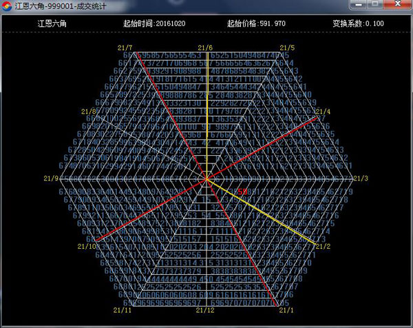Screen dimensions: 413x328
Task: Click the app logo icon in title bar
Action: tap(7, 6)
